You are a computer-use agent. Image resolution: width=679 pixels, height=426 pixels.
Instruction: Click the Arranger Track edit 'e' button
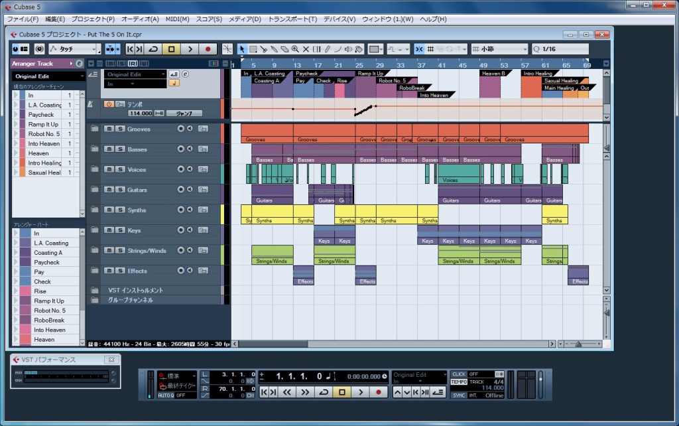79,64
